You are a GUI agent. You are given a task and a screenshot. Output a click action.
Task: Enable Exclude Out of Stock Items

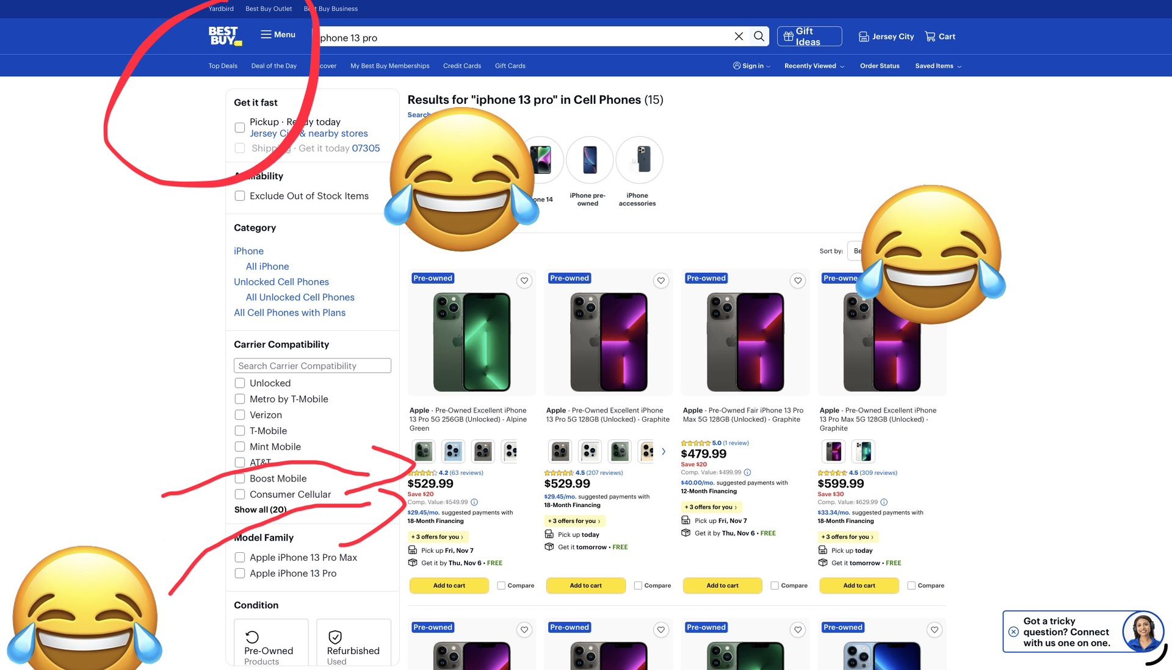tap(240, 196)
